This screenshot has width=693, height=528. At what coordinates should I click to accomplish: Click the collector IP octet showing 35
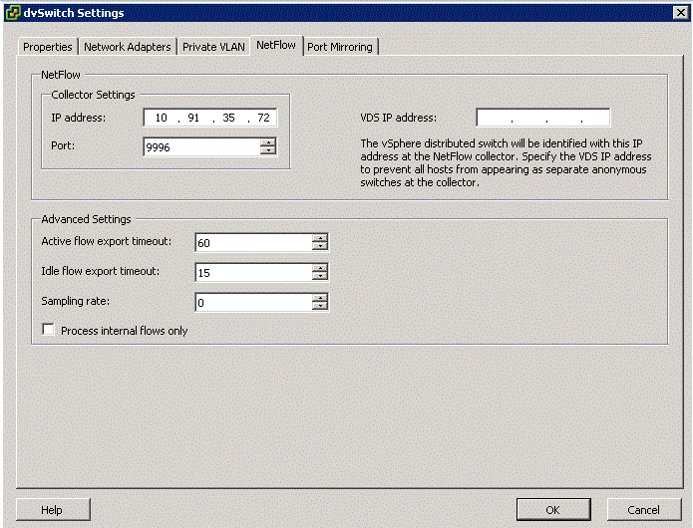(228, 118)
